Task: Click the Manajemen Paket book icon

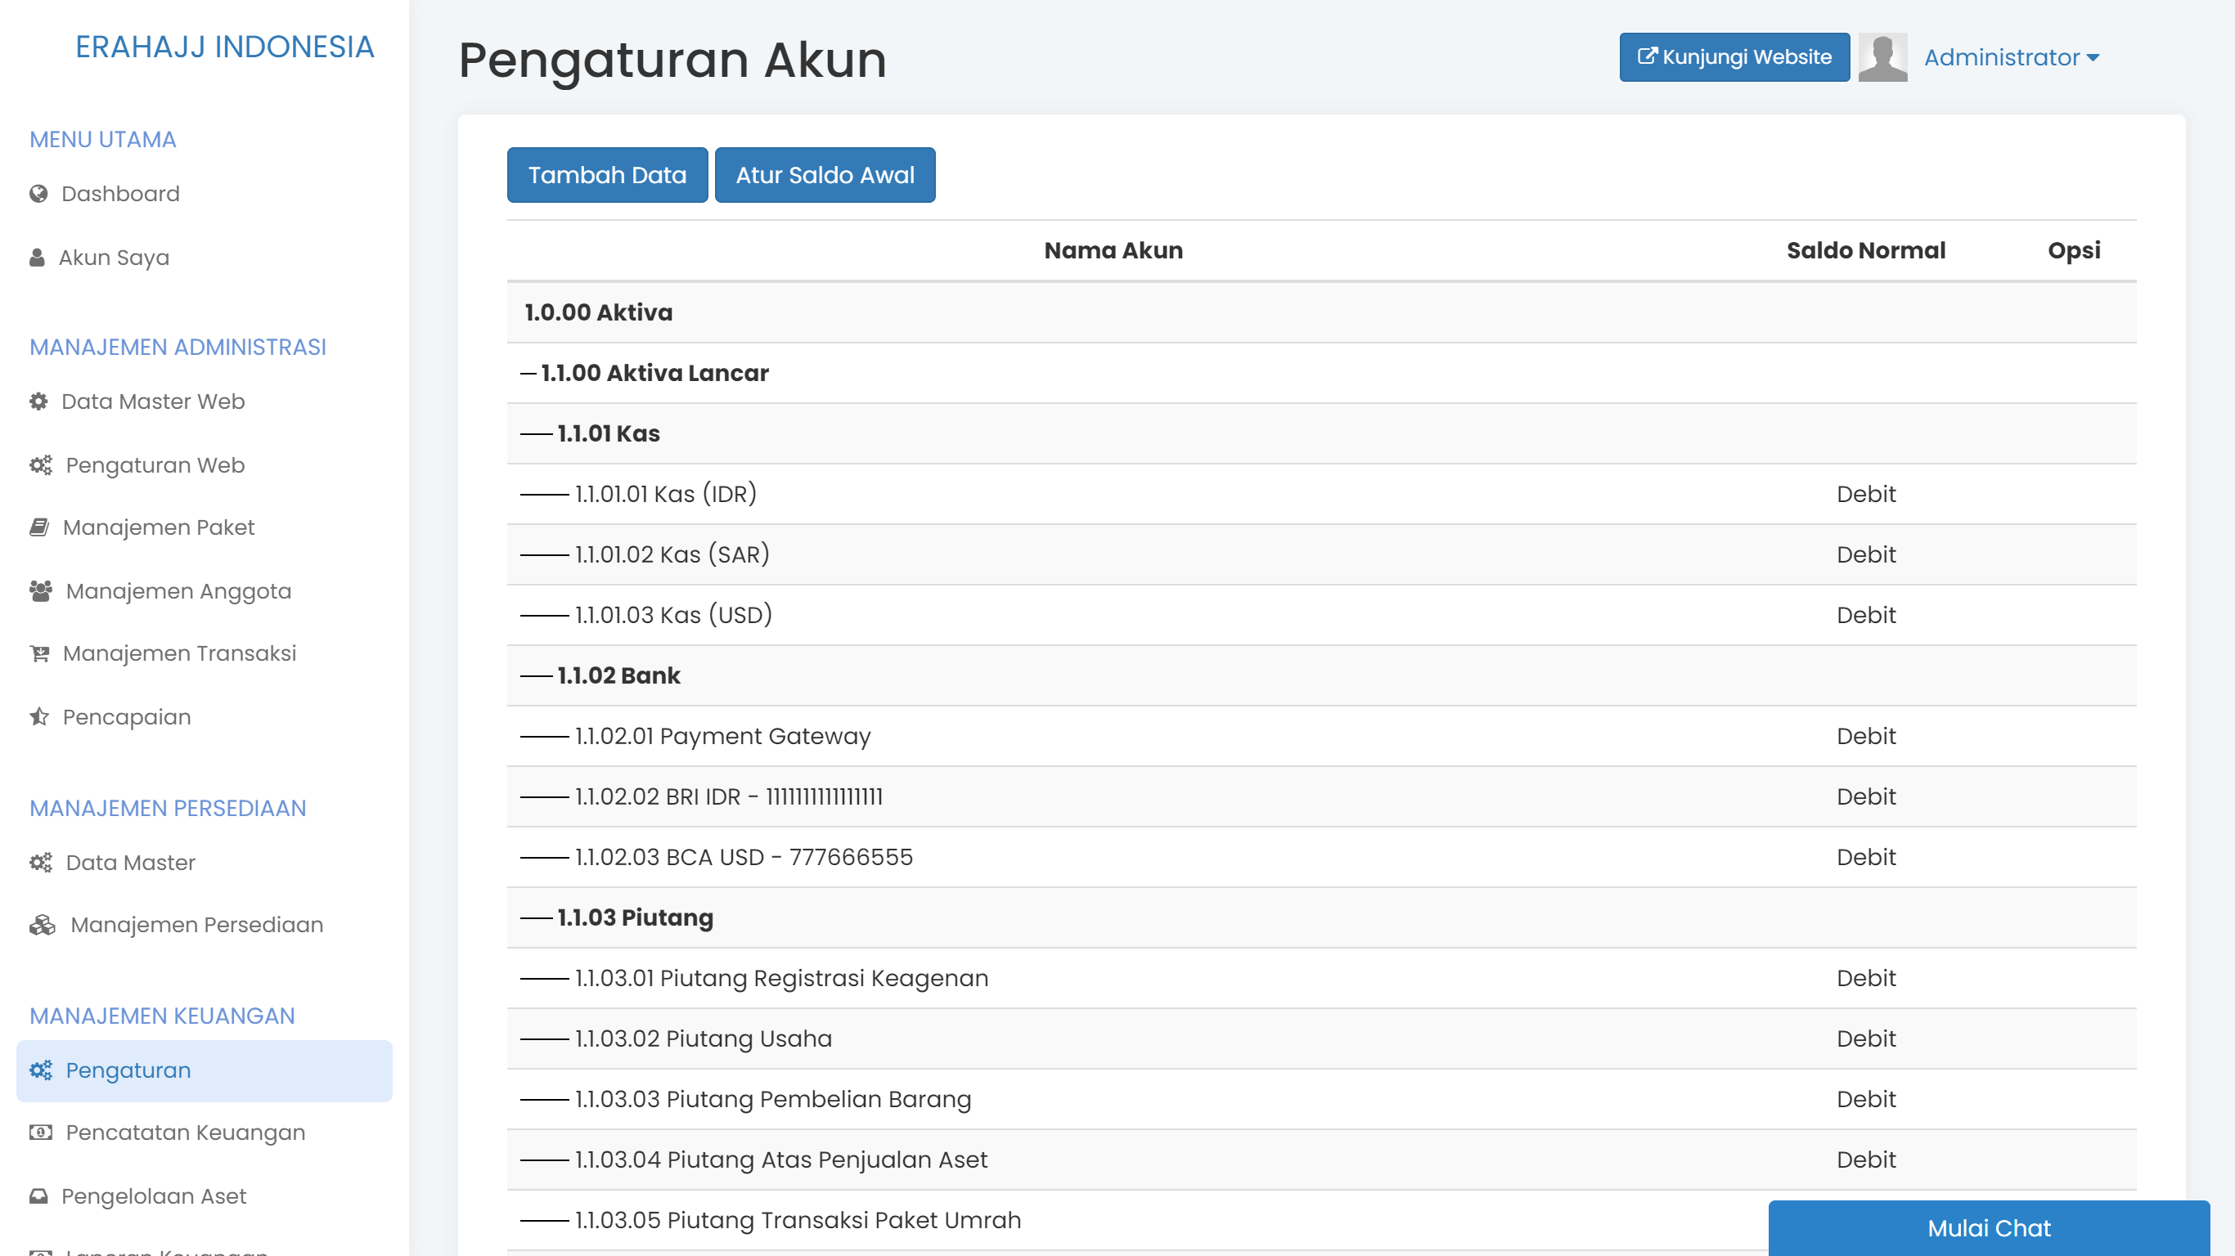Action: pyautogui.click(x=38, y=527)
